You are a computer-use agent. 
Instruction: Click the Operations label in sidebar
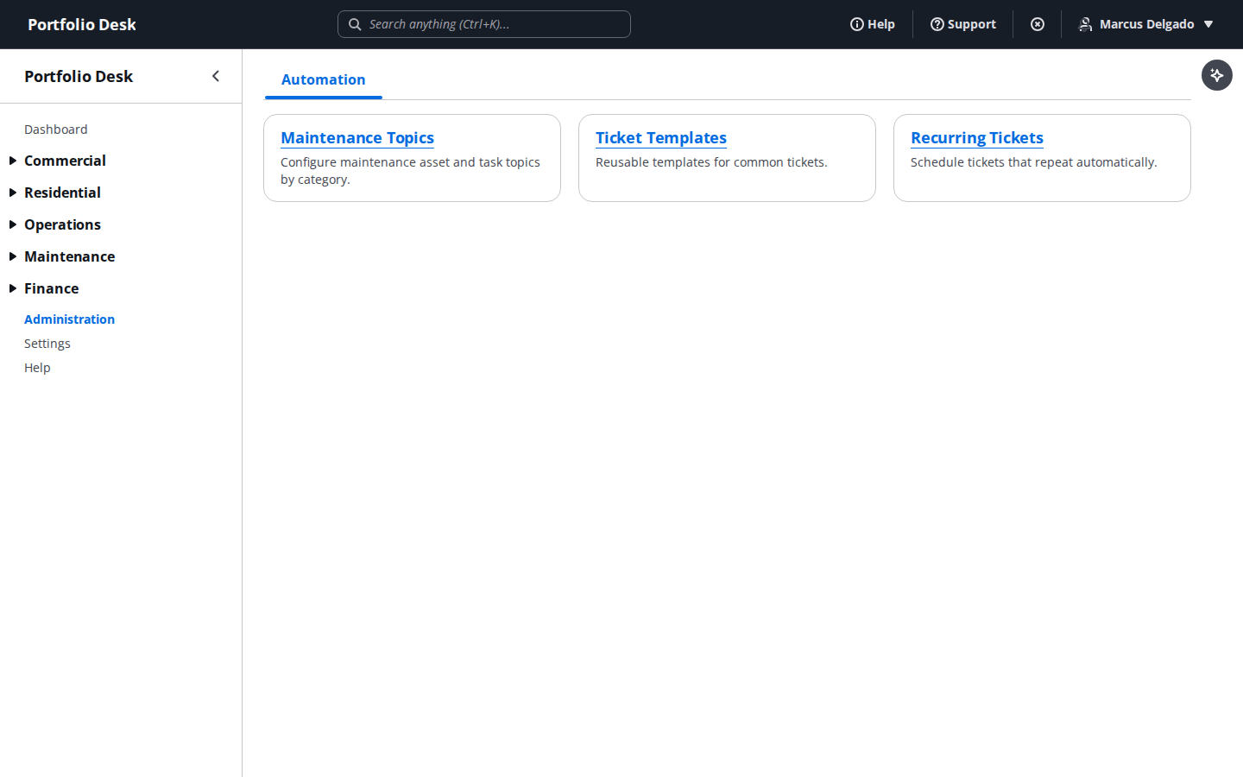62,224
